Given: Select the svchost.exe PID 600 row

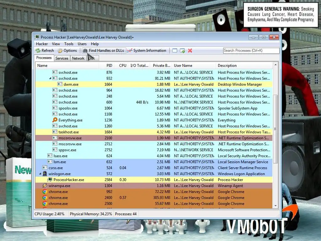Looking at the screenshot, I should point(154,102).
